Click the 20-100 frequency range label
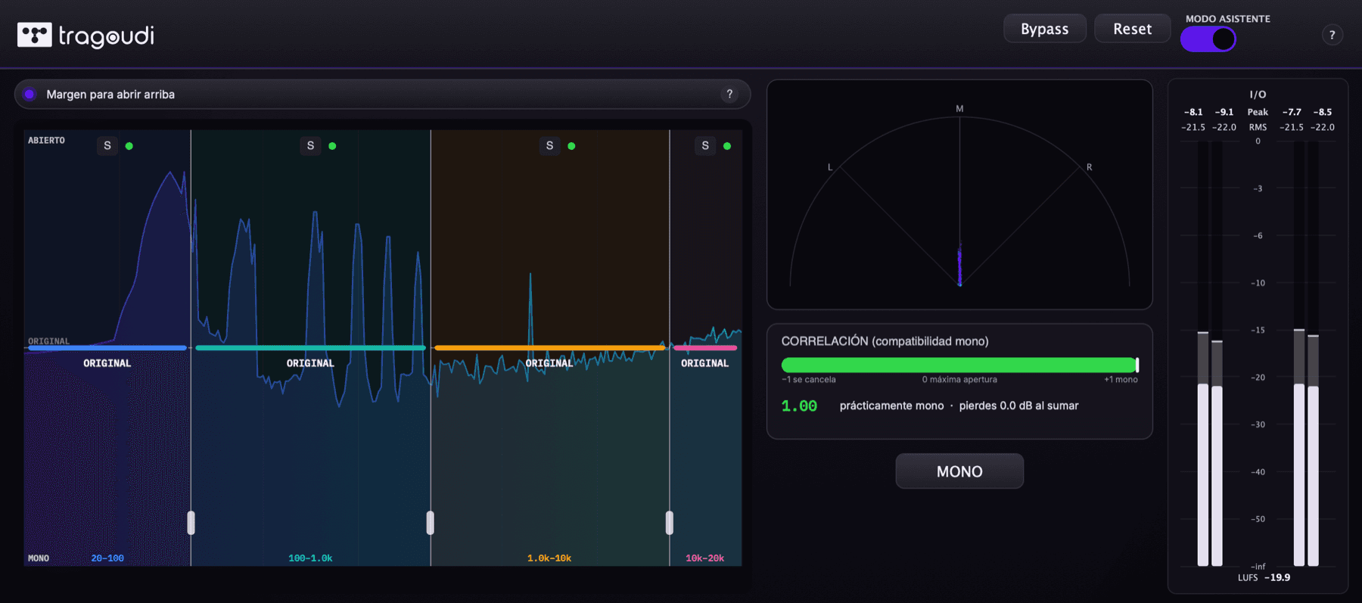The width and height of the screenshot is (1362, 603). (107, 558)
